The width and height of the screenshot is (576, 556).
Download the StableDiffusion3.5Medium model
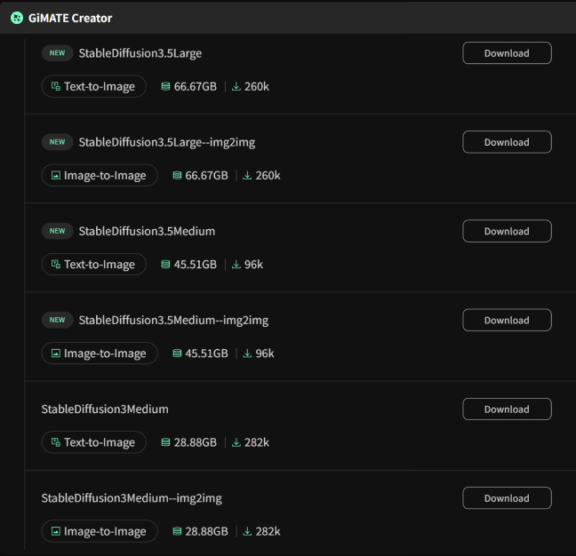507,231
